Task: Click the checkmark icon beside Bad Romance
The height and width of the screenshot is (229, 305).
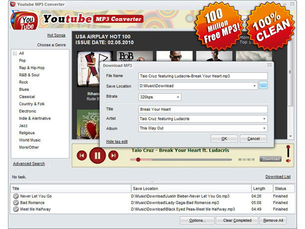Action: point(16,203)
